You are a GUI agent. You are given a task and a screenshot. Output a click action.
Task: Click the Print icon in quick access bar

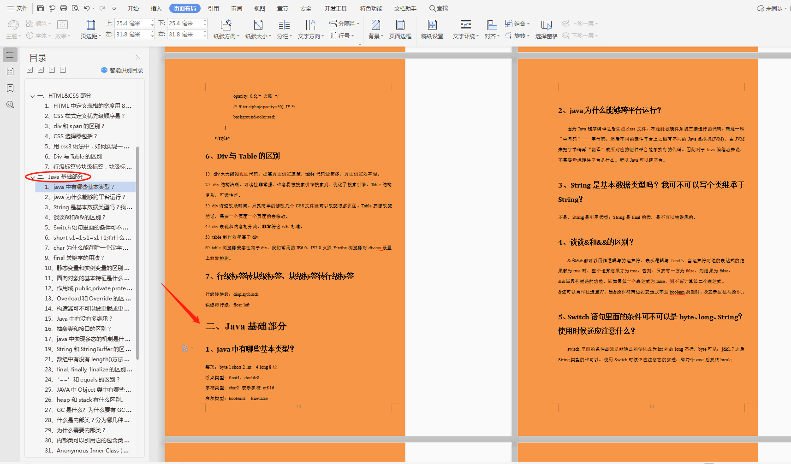64,8
